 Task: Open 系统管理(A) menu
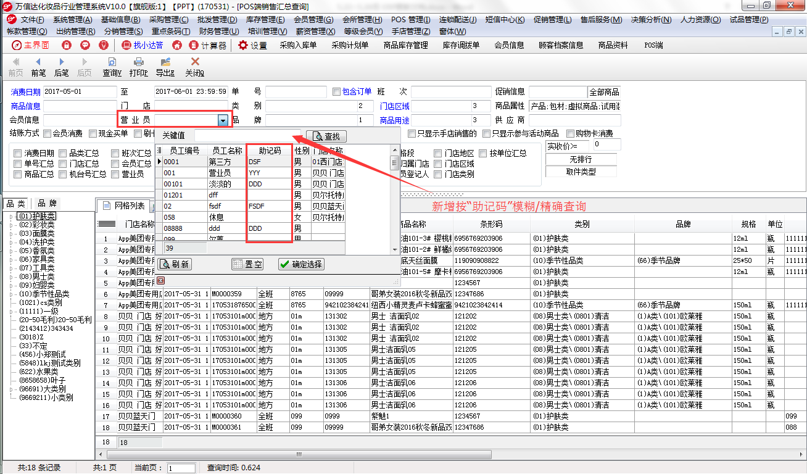tap(73, 20)
